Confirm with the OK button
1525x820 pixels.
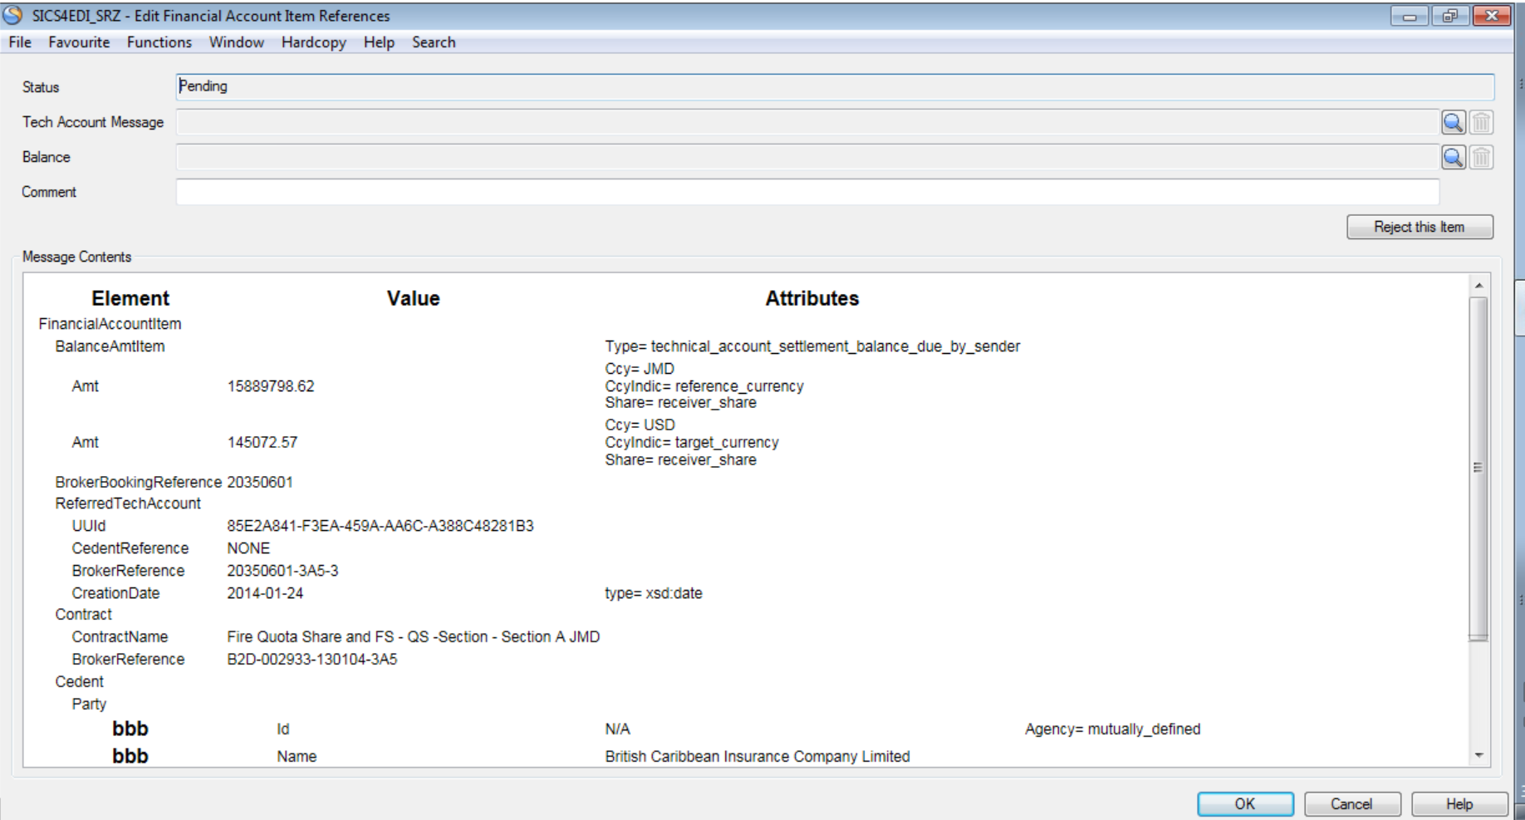click(x=1244, y=803)
